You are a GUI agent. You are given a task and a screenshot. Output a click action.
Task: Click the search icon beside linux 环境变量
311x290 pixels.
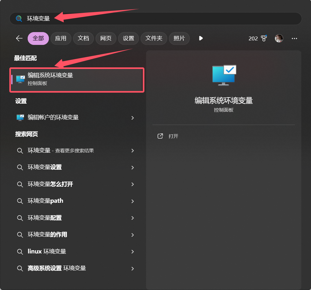[20, 252]
